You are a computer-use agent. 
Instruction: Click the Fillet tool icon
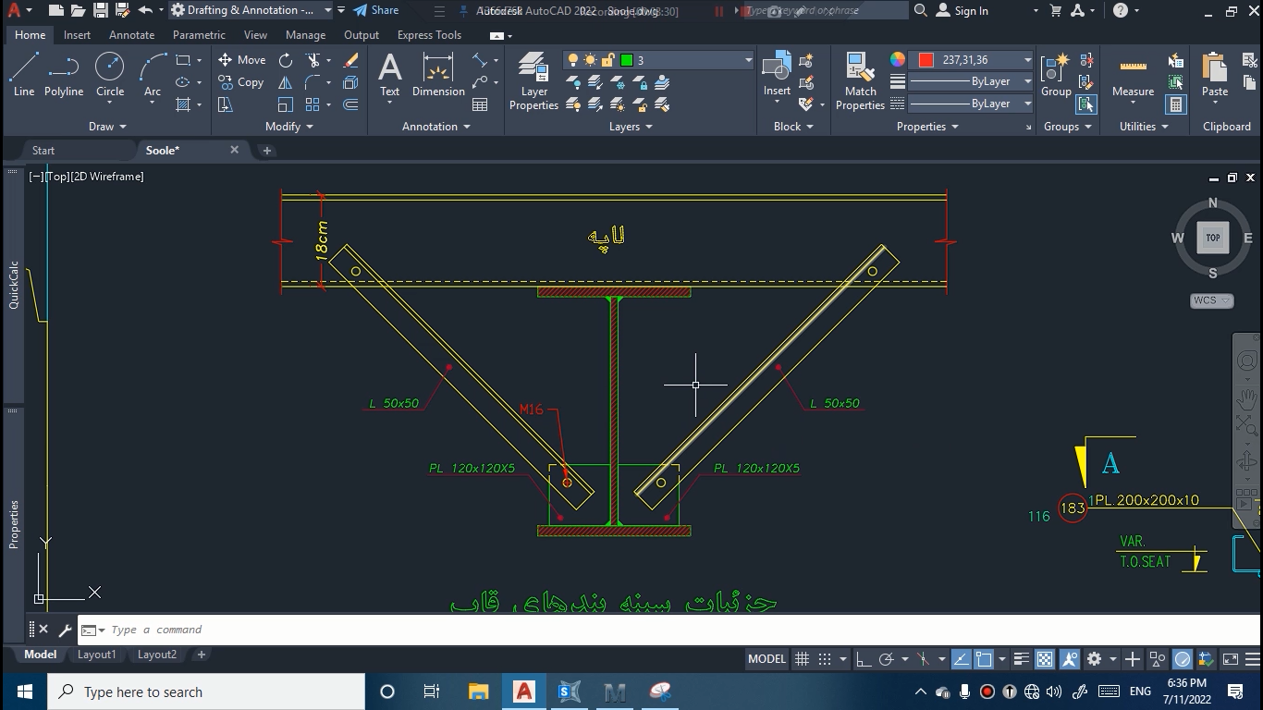(313, 82)
